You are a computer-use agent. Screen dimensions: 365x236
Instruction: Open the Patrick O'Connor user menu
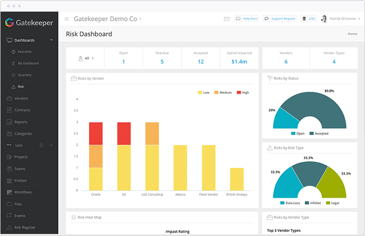pos(338,19)
